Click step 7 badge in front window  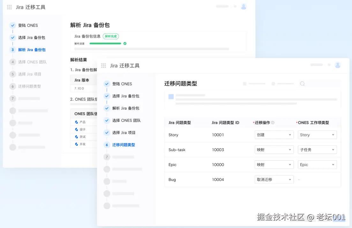[x=107, y=157]
